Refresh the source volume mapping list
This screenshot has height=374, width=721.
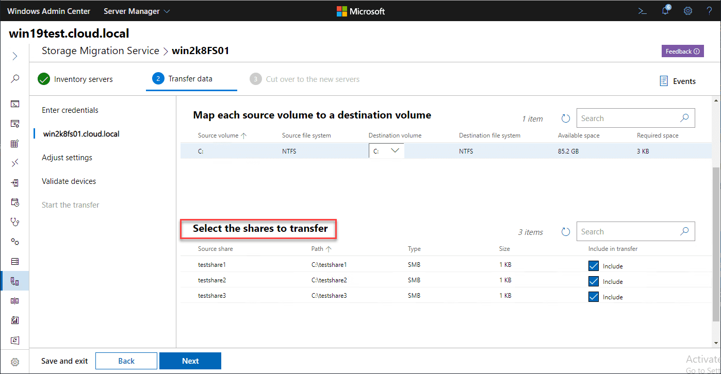coord(566,118)
